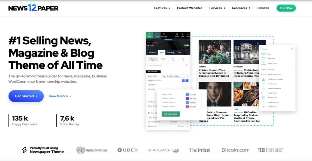Image resolution: width=312 pixels, height=161 pixels.
Task: Open the Css tab
Action: (179, 52)
